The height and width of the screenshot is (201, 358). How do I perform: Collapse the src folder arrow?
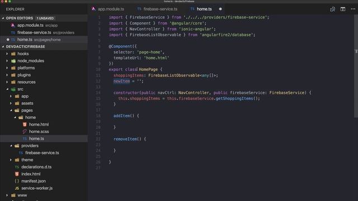tap(7, 89)
